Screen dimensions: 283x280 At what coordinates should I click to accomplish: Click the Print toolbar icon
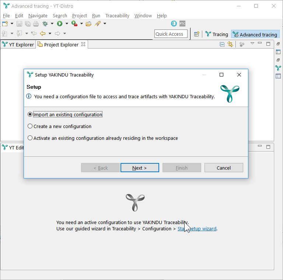pyautogui.click(x=36, y=24)
